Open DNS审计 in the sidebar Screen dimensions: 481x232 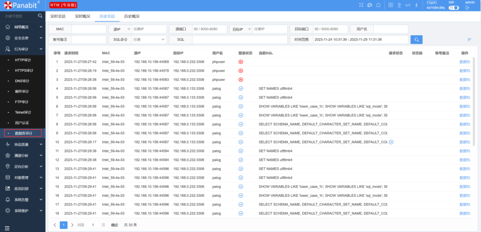tap(22, 81)
